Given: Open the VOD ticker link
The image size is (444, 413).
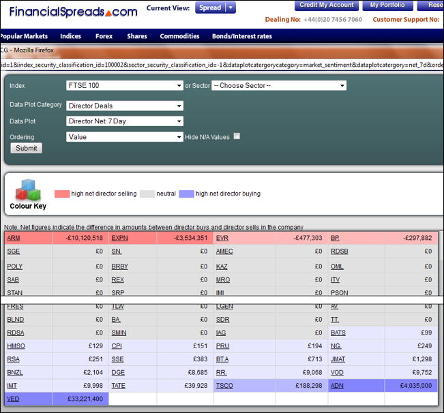Looking at the screenshot, I should pyautogui.click(x=337, y=372).
